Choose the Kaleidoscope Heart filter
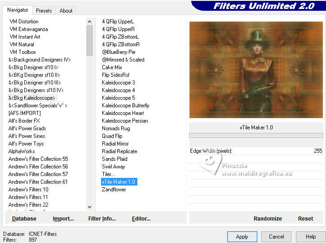The image size is (326, 243). point(123,113)
